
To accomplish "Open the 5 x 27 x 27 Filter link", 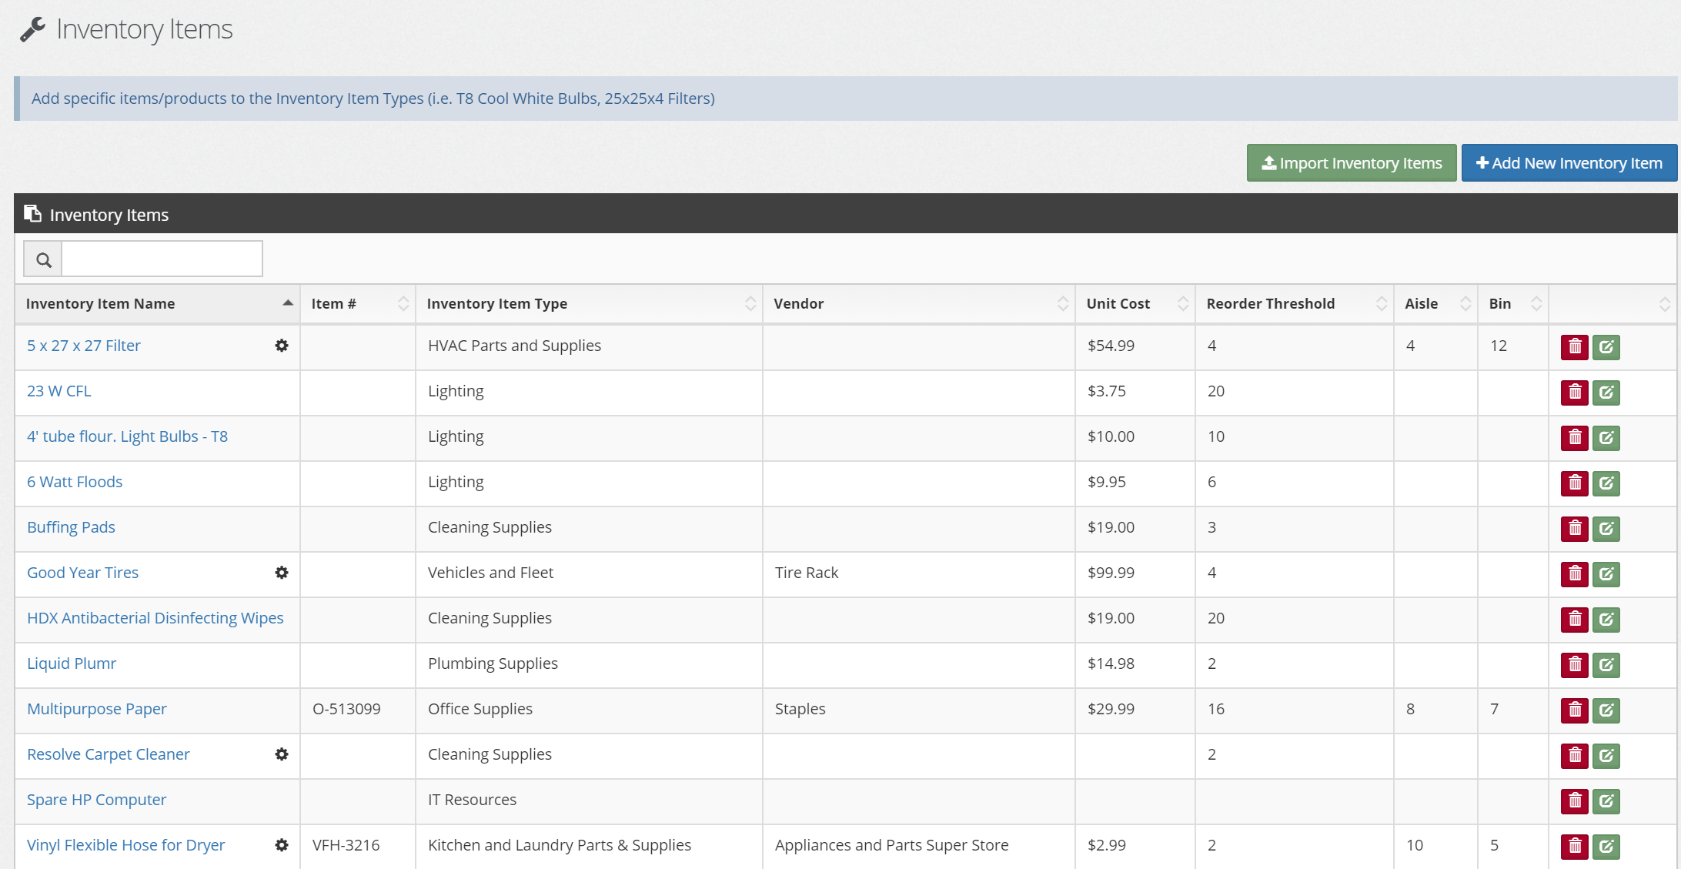I will [x=84, y=346].
